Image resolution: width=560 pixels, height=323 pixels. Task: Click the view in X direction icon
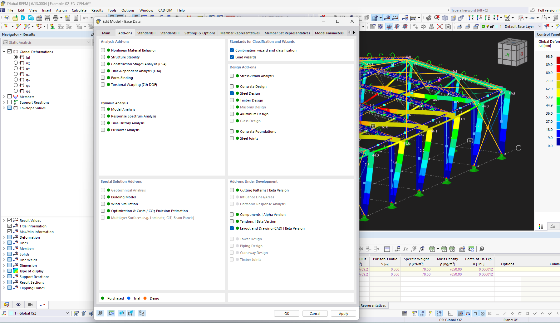471,18
